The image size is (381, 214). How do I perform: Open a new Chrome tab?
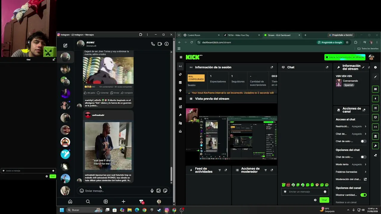(x=305, y=35)
